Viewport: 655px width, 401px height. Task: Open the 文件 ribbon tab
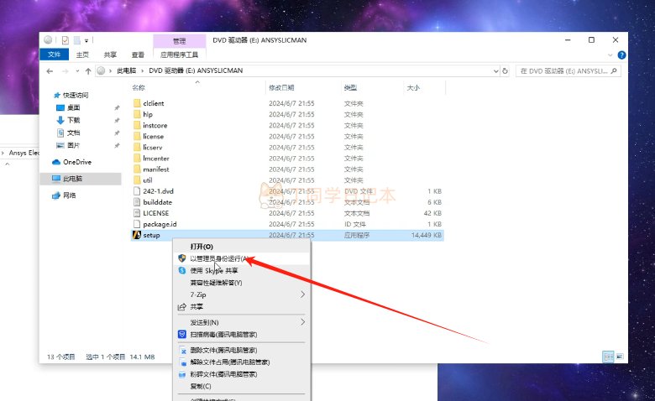point(55,55)
